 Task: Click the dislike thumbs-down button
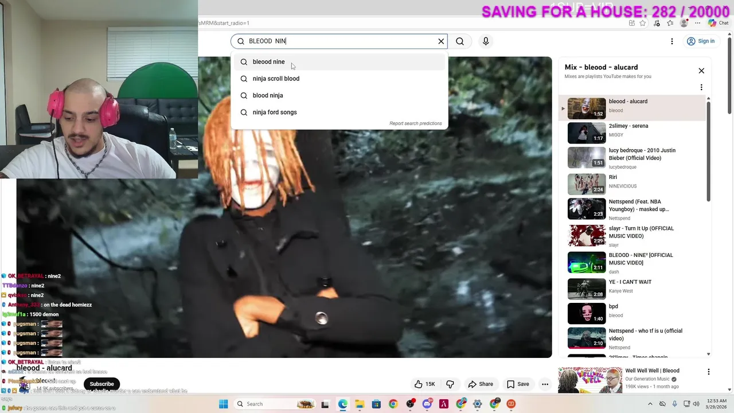click(450, 384)
